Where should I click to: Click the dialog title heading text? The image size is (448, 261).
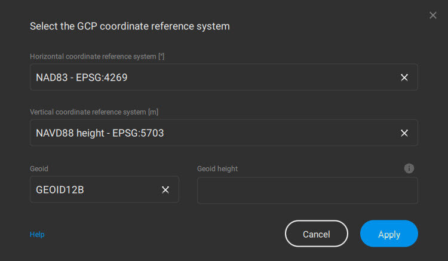pos(130,26)
